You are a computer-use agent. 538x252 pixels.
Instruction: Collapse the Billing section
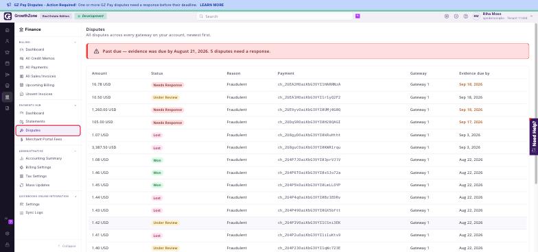coord(75,42)
